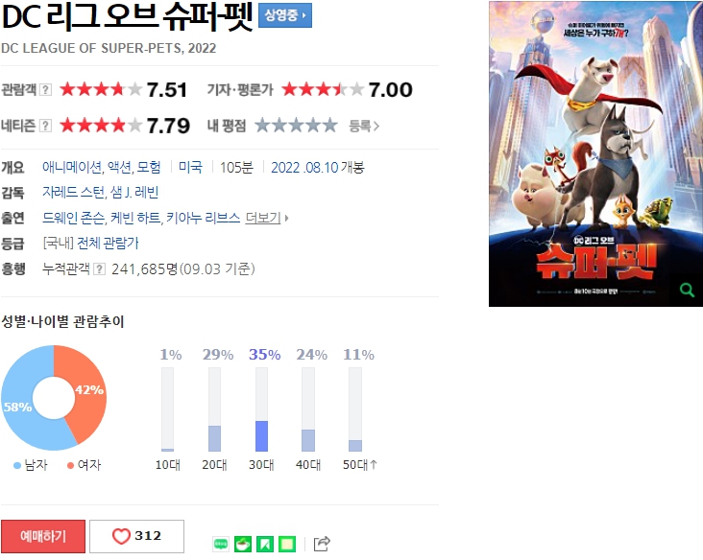Open the 애니메이션 genre link

coord(72,168)
